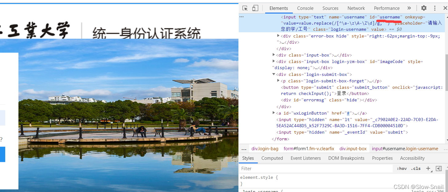
Task: Click the campus photo banner
Action: click(x=128, y=115)
